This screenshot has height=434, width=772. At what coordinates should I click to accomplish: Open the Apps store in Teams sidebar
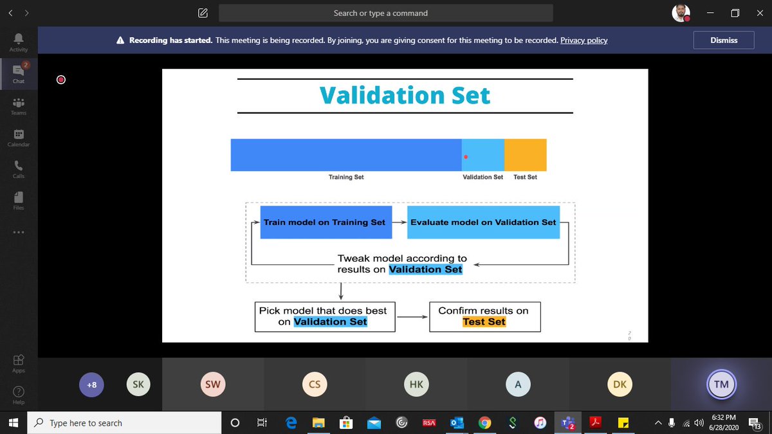19,363
